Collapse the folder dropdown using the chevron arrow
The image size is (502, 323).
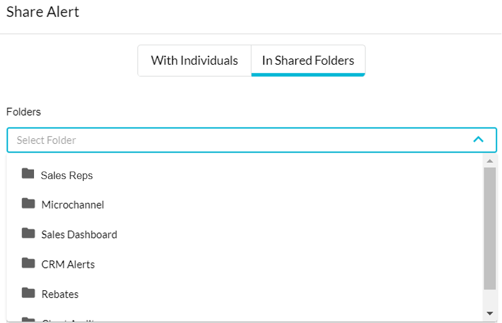[478, 140]
